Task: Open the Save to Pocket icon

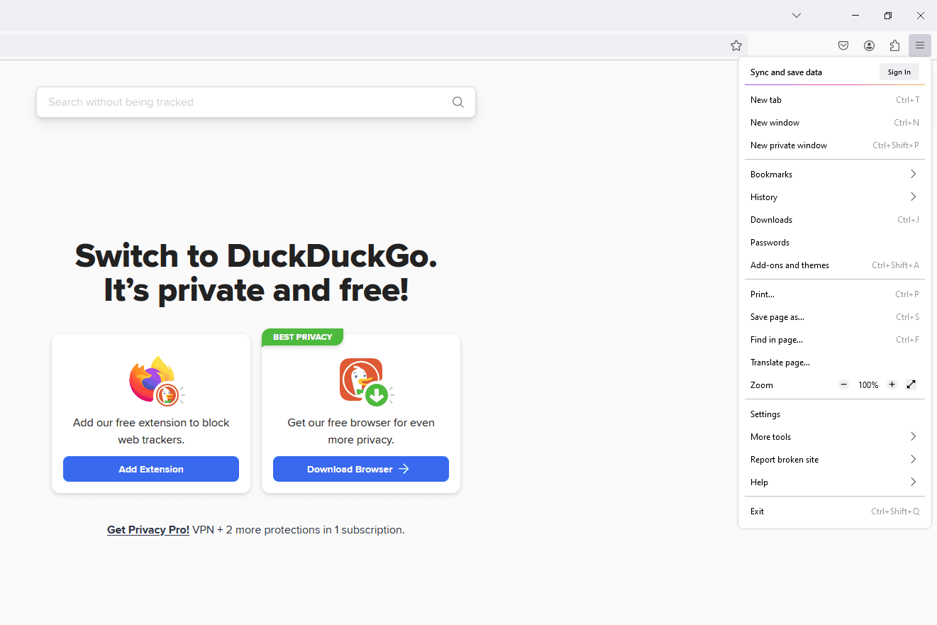Action: [x=843, y=45]
